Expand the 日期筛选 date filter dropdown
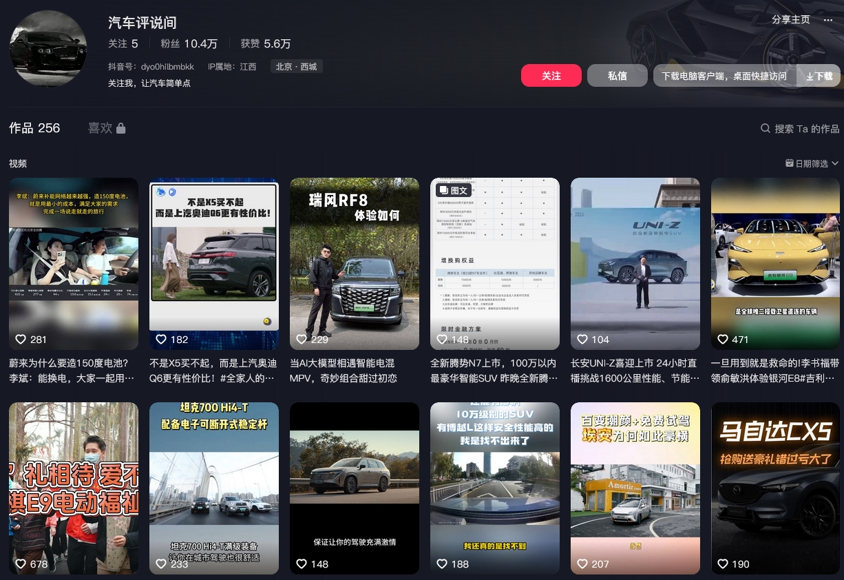The image size is (844, 580). (812, 163)
